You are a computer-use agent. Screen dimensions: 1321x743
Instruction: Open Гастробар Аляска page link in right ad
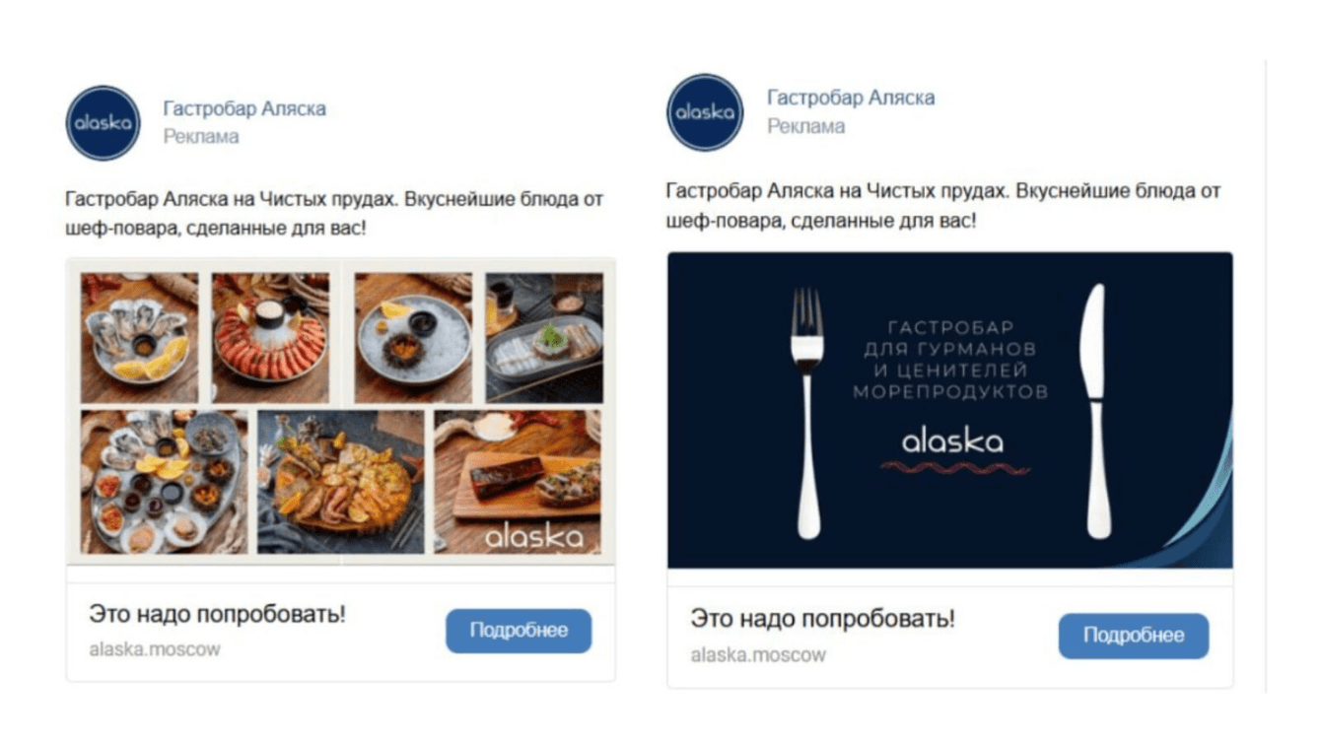[851, 98]
